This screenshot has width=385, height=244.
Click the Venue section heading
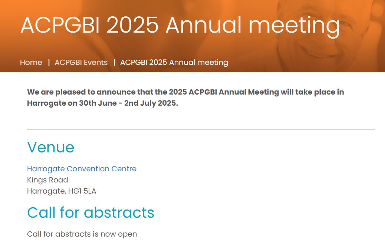pos(51,147)
